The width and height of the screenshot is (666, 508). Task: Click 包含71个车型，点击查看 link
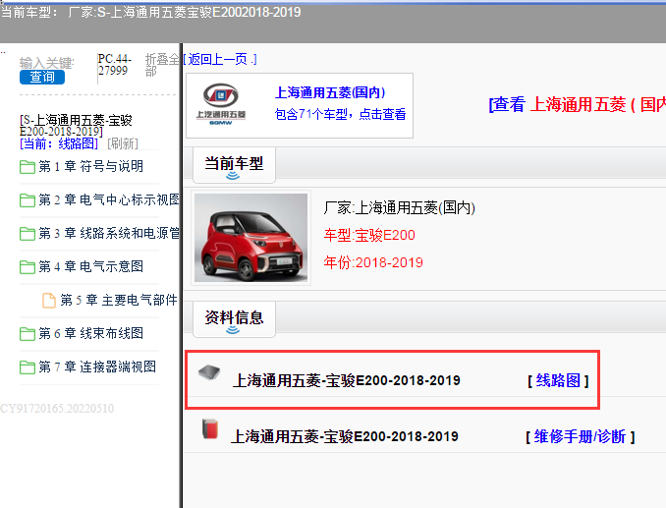click(340, 114)
